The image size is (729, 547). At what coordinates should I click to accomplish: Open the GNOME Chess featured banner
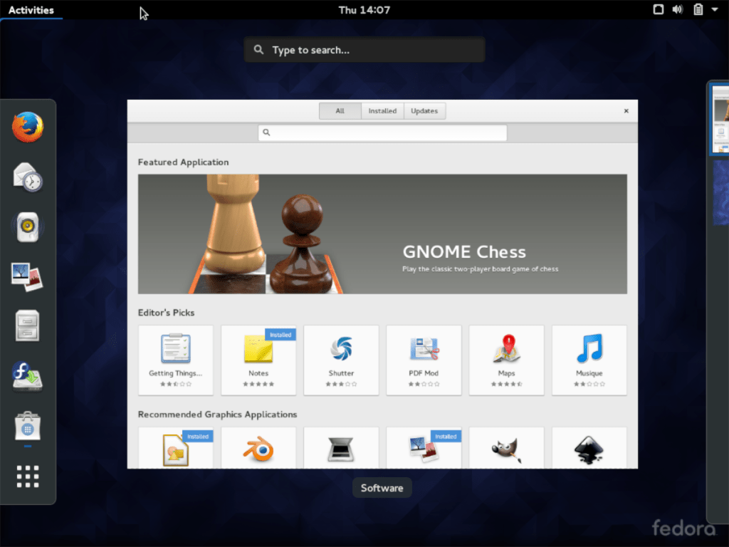pyautogui.click(x=382, y=234)
